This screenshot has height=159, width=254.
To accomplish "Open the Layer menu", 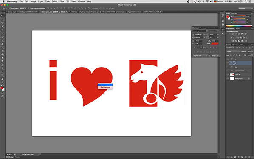I will (x=40, y=1).
